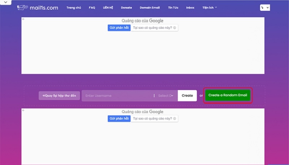Click Create a Random Email button

[x=228, y=95]
